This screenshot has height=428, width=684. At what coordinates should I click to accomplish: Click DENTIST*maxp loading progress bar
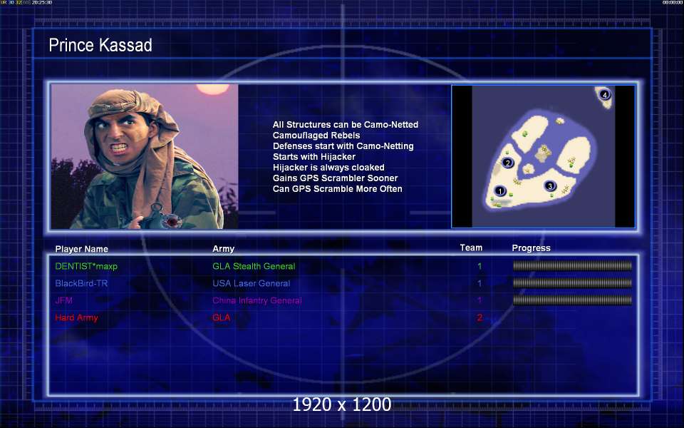[572, 265]
